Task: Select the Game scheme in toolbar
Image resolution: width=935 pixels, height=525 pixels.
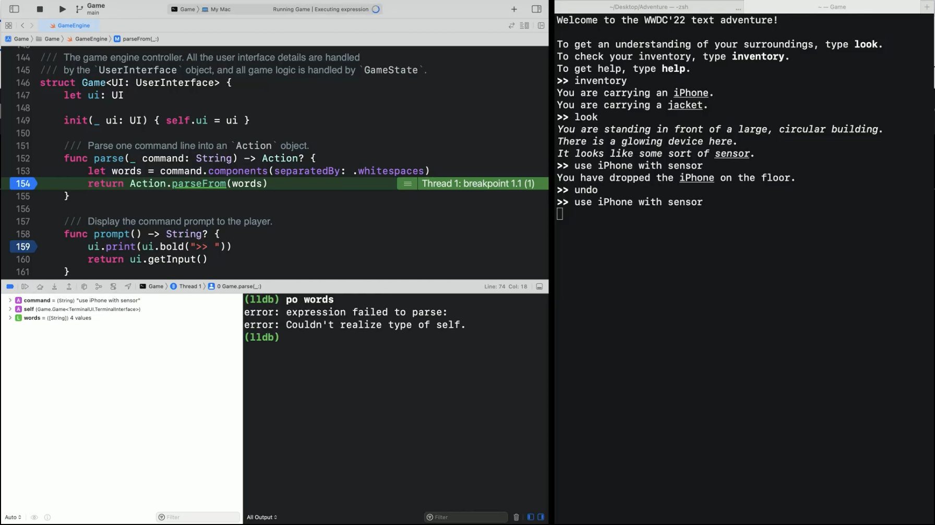Action: [183, 9]
